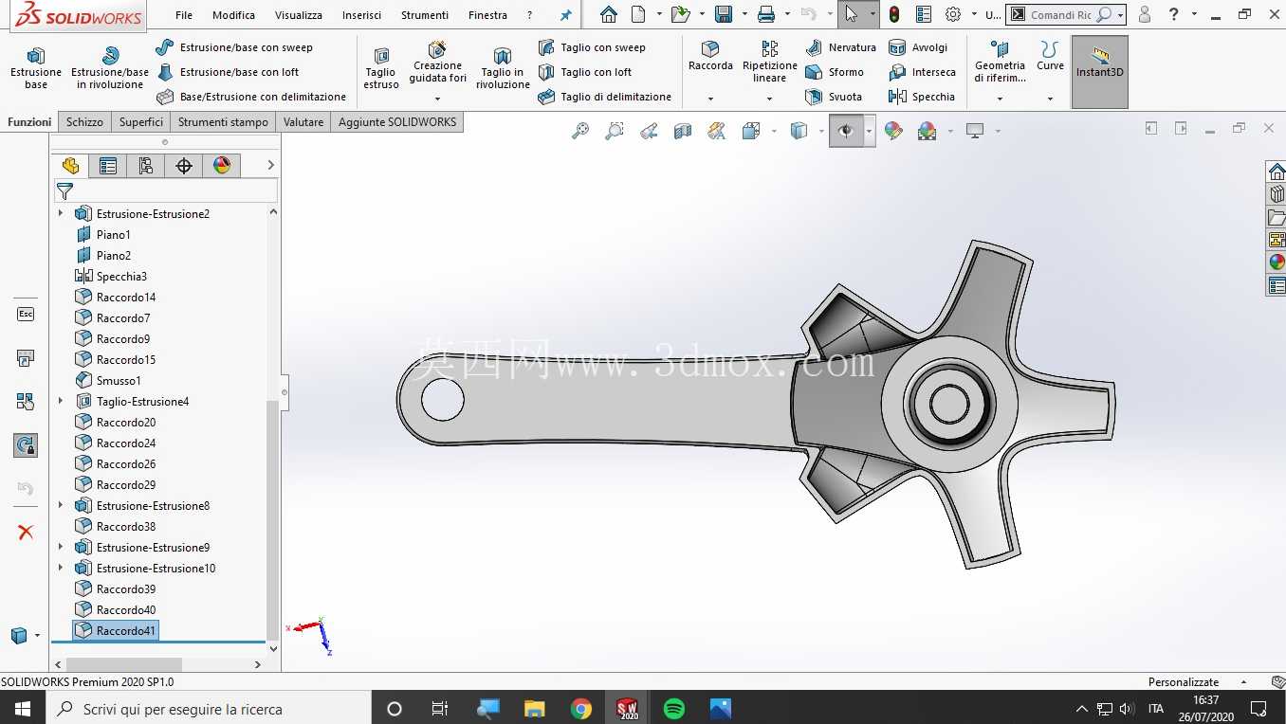The width and height of the screenshot is (1286, 724).
Task: Click the zoom to area icon
Action: tap(615, 132)
